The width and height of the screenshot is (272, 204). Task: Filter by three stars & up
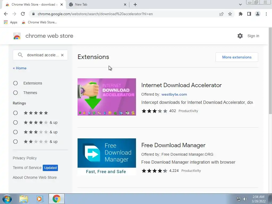(x=15, y=132)
